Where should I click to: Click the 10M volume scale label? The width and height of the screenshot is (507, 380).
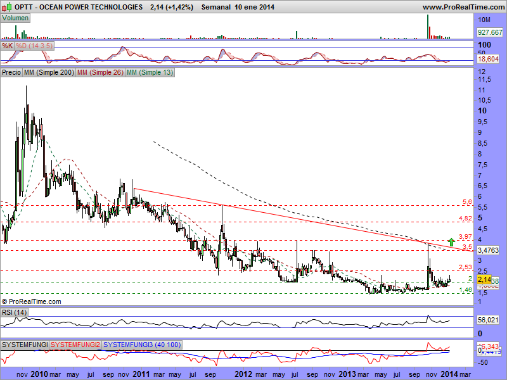[484, 20]
